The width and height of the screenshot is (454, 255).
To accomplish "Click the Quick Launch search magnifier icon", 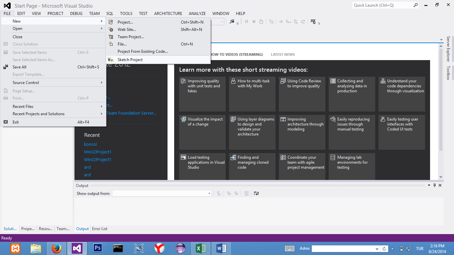I will 416,5.
